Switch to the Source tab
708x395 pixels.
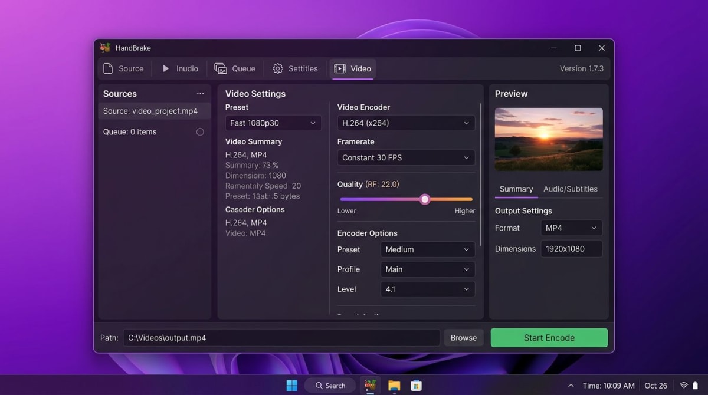click(x=124, y=68)
